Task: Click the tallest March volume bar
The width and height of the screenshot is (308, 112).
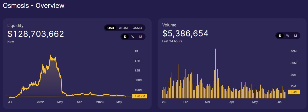Action: (215, 73)
